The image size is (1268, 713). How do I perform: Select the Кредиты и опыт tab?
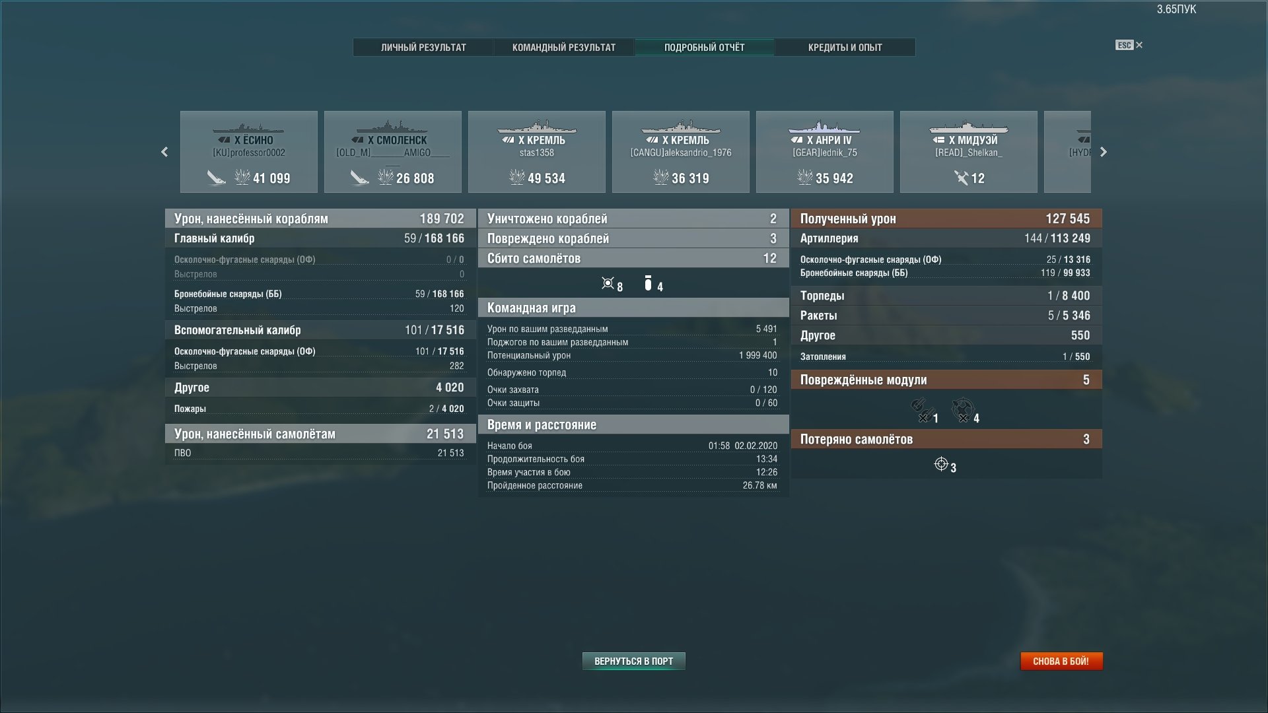[845, 48]
